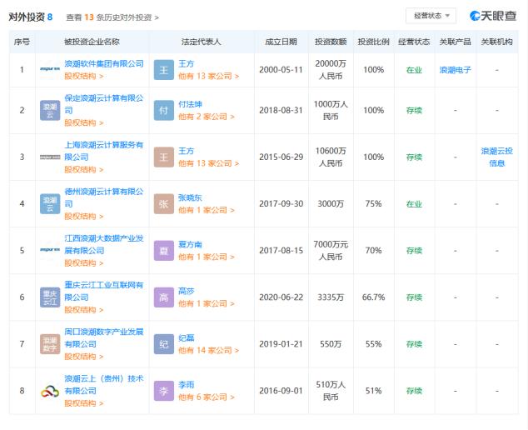Open the 经营状态 filter dropdown
The image size is (528, 430).
[431, 16]
